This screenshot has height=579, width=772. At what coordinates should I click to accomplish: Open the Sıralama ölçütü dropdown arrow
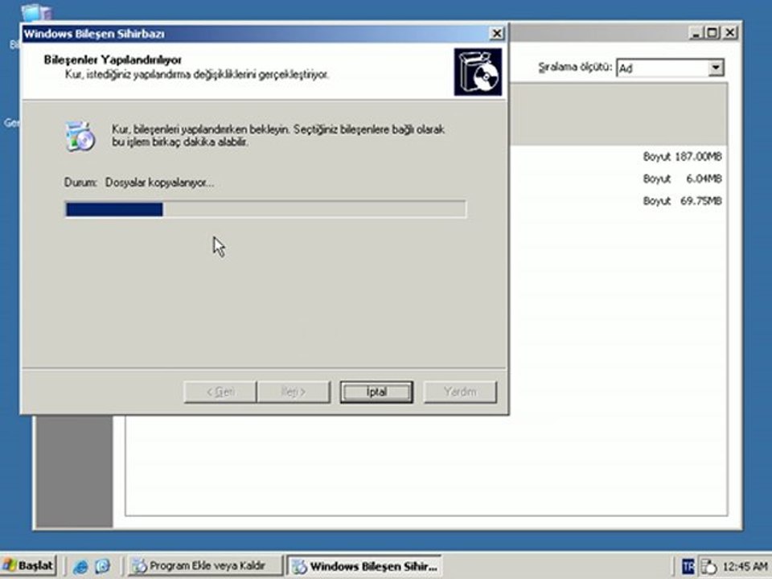(x=716, y=68)
